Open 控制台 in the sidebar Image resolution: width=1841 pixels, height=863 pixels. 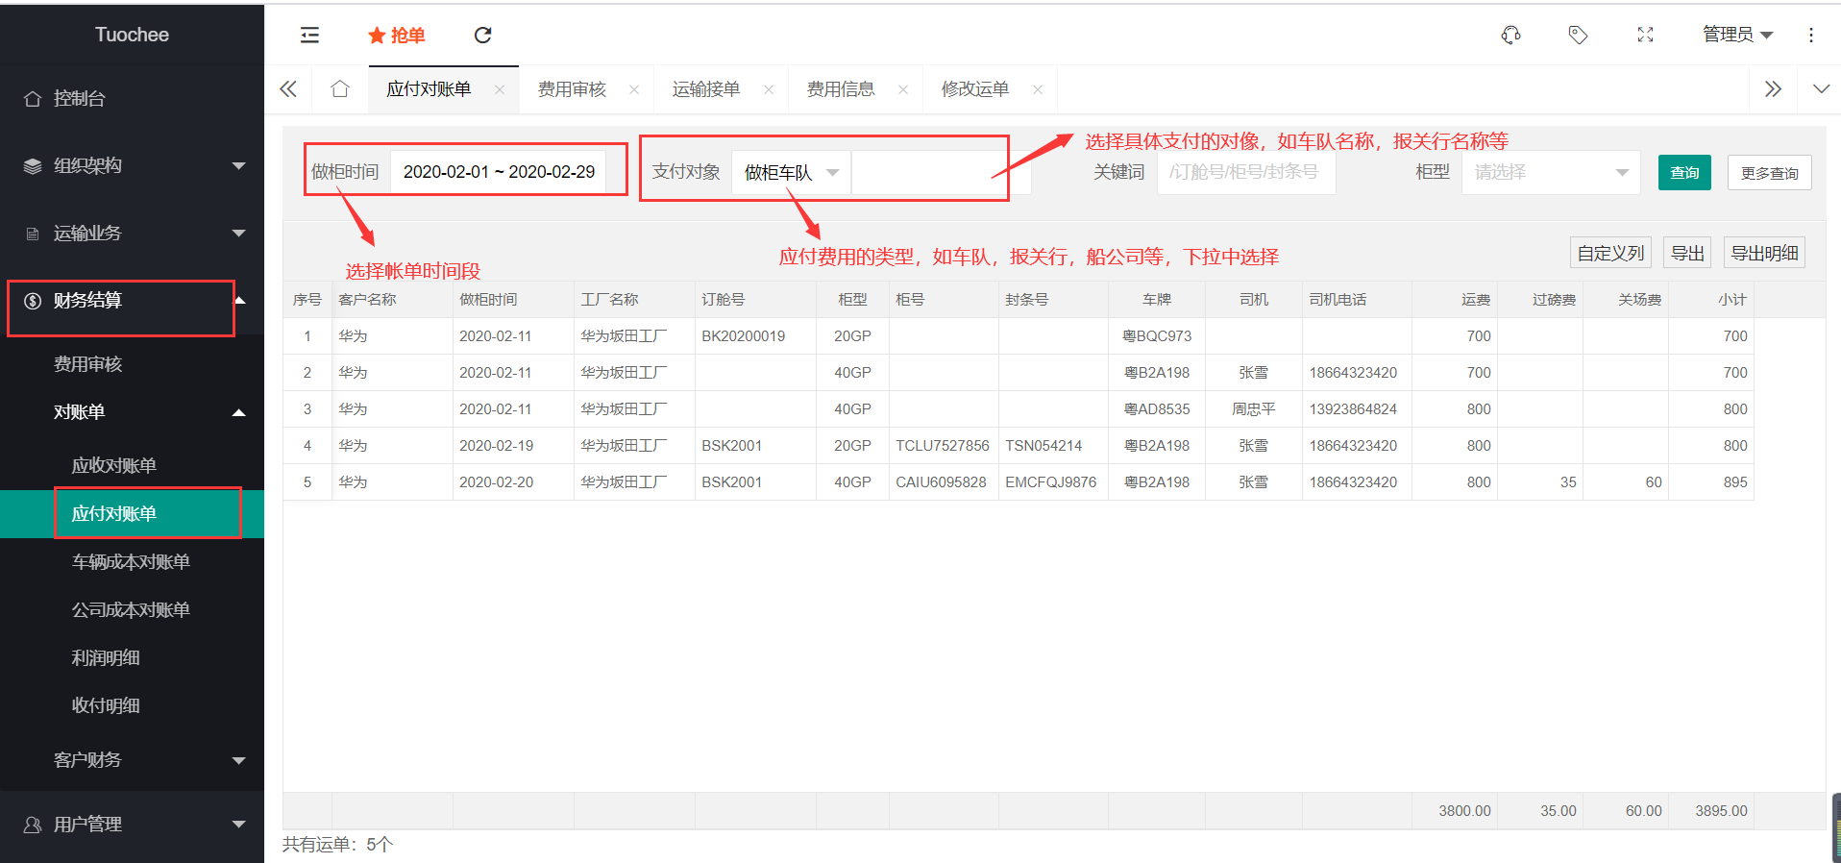(x=132, y=98)
